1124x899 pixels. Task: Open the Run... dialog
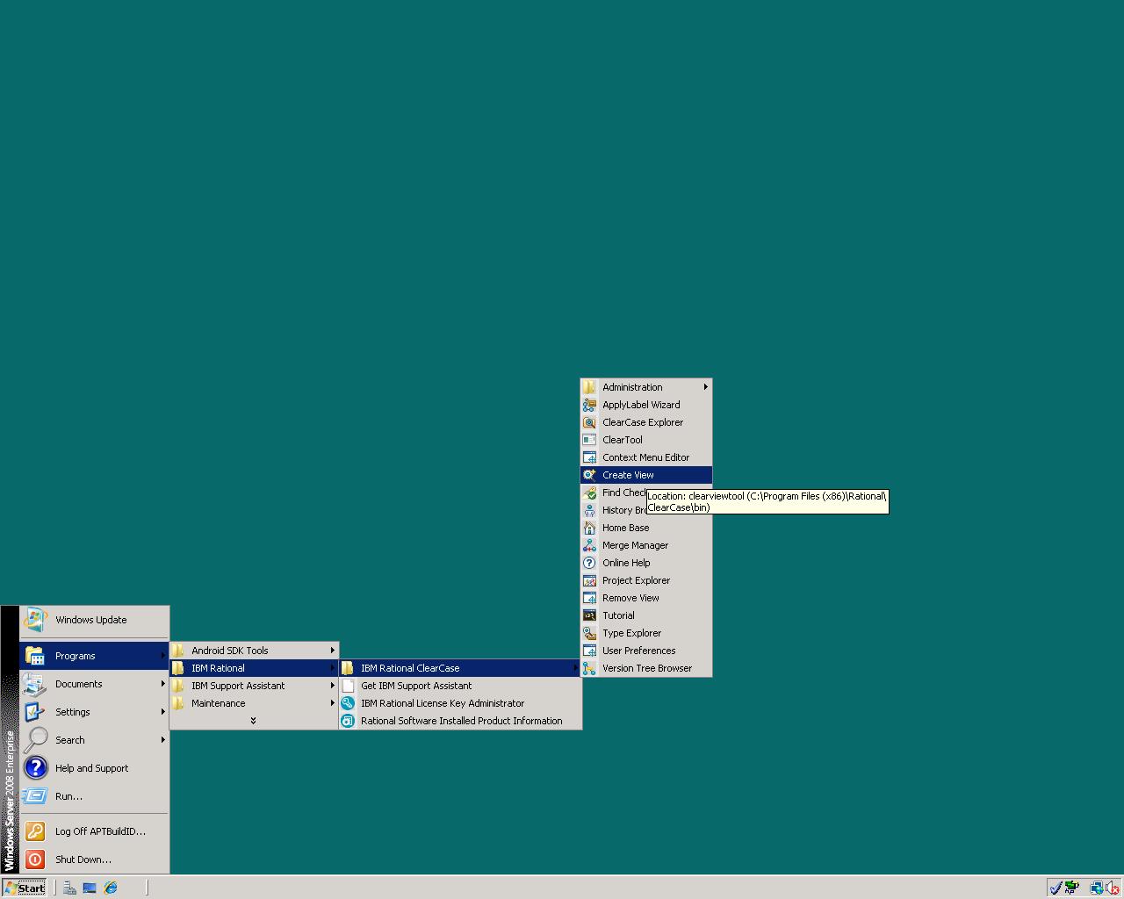[94, 796]
